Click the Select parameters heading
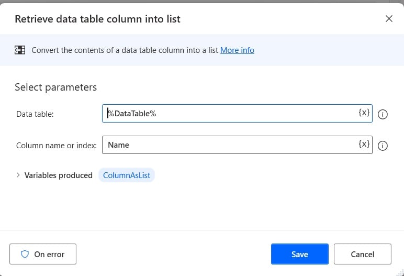Viewport: 404px width, 276px height. (55, 87)
